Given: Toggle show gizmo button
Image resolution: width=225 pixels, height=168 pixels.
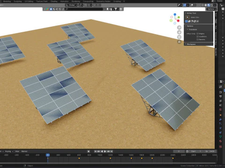Looking at the screenshot, I should (x=185, y=5).
